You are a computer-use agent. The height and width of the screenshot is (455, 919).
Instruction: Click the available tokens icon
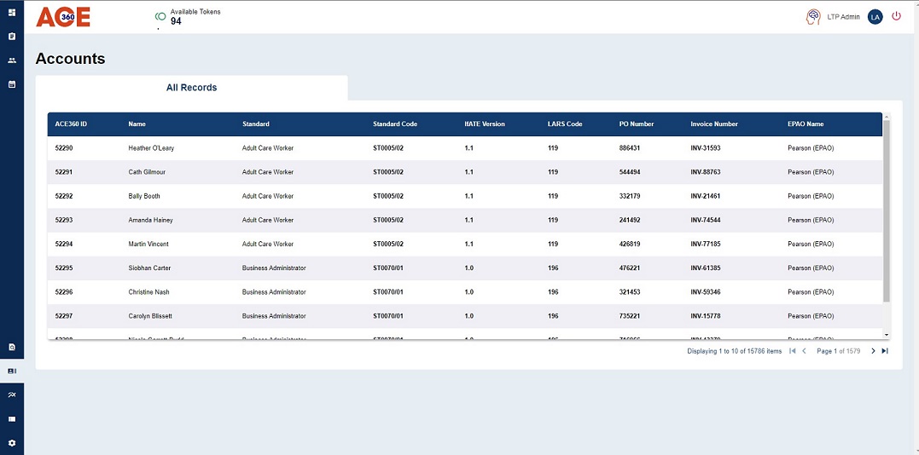tap(160, 16)
